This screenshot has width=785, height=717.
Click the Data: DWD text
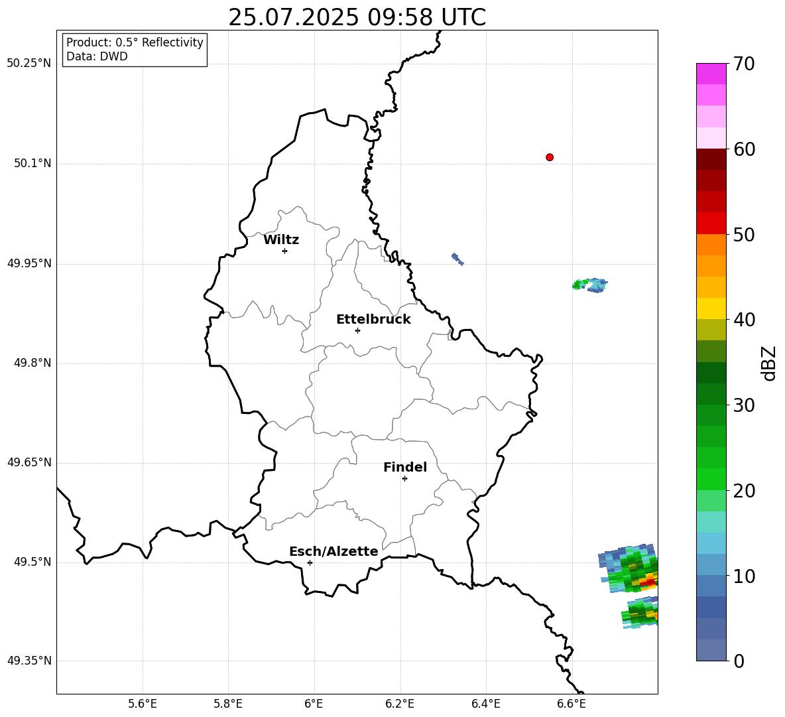[97, 56]
